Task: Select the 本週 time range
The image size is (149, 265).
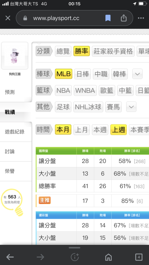Action: (x=100, y=130)
